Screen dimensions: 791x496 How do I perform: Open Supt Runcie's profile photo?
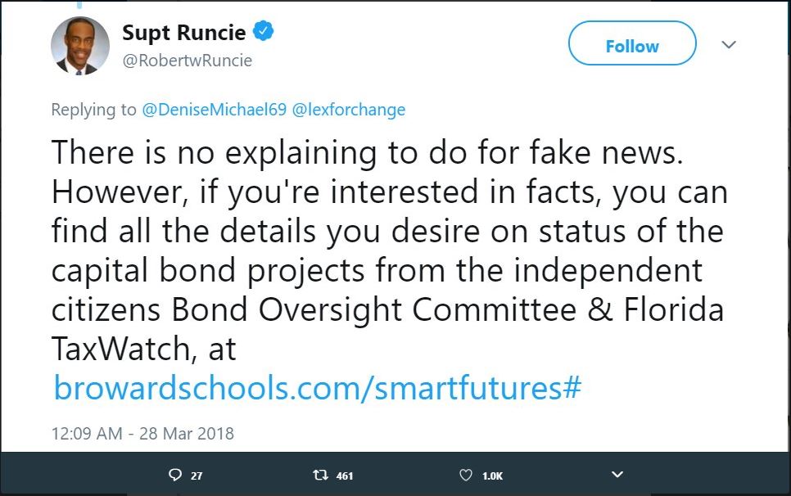coord(80,45)
